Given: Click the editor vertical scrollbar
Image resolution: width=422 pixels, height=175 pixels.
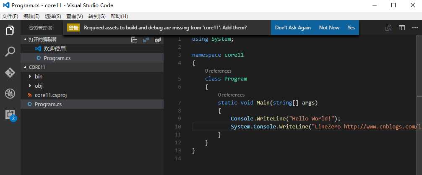Looking at the screenshot, I should [419, 105].
